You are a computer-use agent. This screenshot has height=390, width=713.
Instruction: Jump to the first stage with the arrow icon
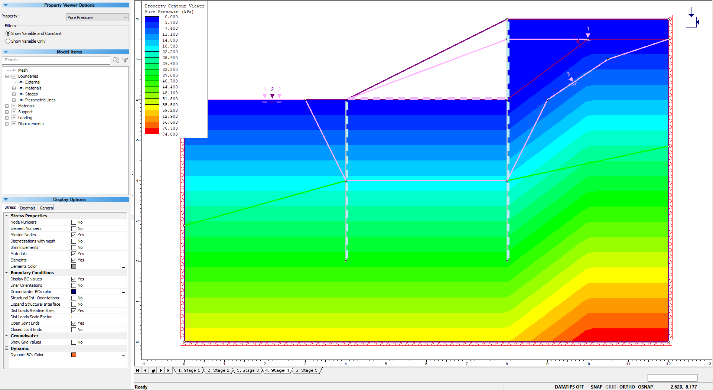point(138,370)
